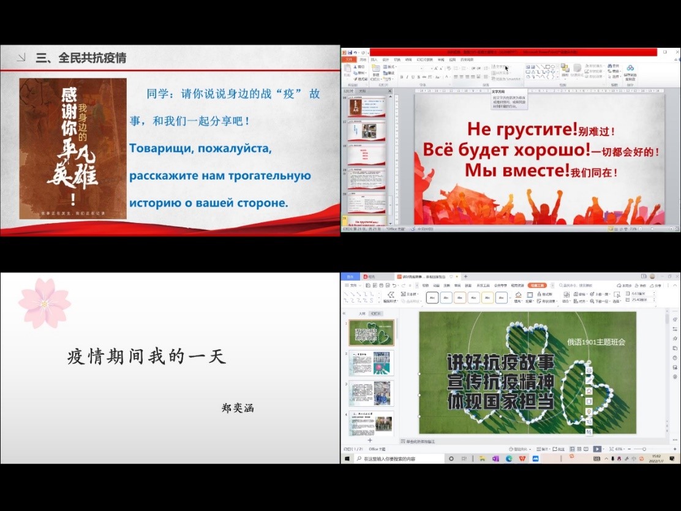Open the WPS Fill (填充) paint bucket tool
The image size is (681, 511).
click(518, 295)
